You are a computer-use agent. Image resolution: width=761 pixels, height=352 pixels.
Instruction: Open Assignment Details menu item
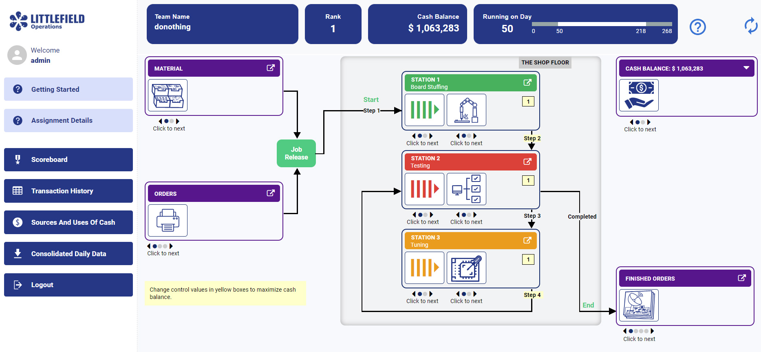tap(68, 120)
